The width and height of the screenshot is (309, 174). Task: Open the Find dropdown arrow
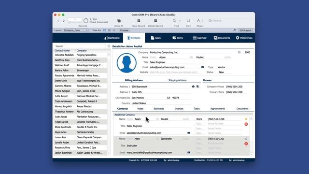point(180,21)
